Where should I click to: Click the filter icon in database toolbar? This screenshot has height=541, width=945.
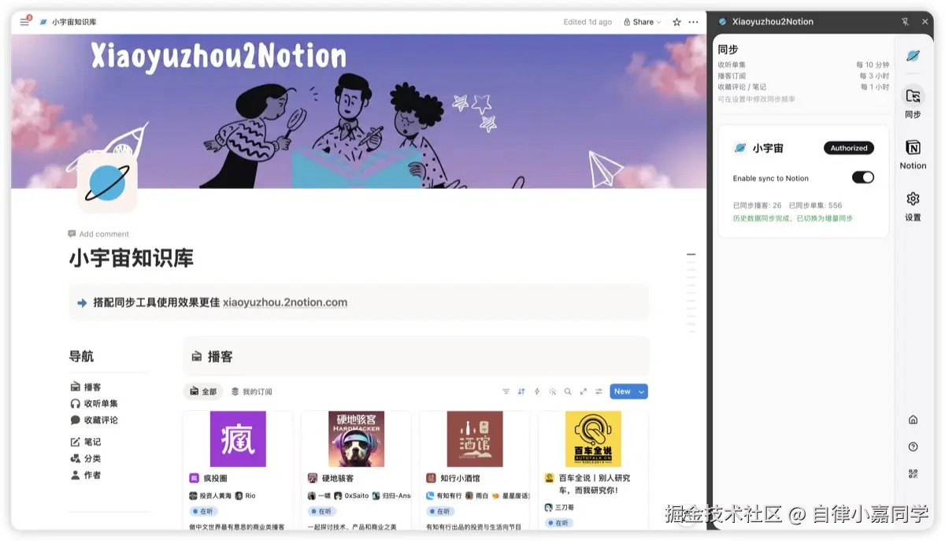(506, 391)
